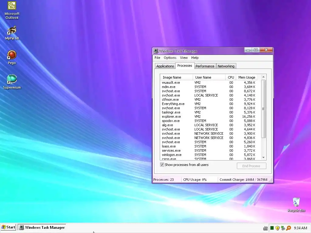Select the wuauclt.exe process row
311x233 pixels.
pyautogui.click(x=209, y=83)
